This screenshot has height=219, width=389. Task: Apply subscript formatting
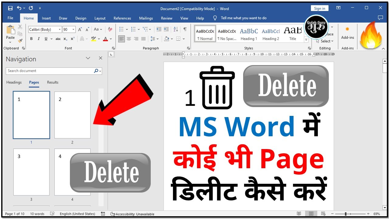coord(65,39)
